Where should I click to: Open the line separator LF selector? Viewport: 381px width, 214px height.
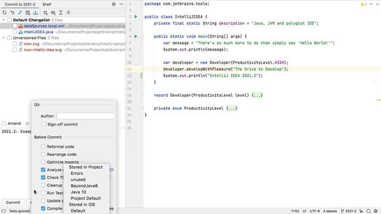(x=304, y=211)
